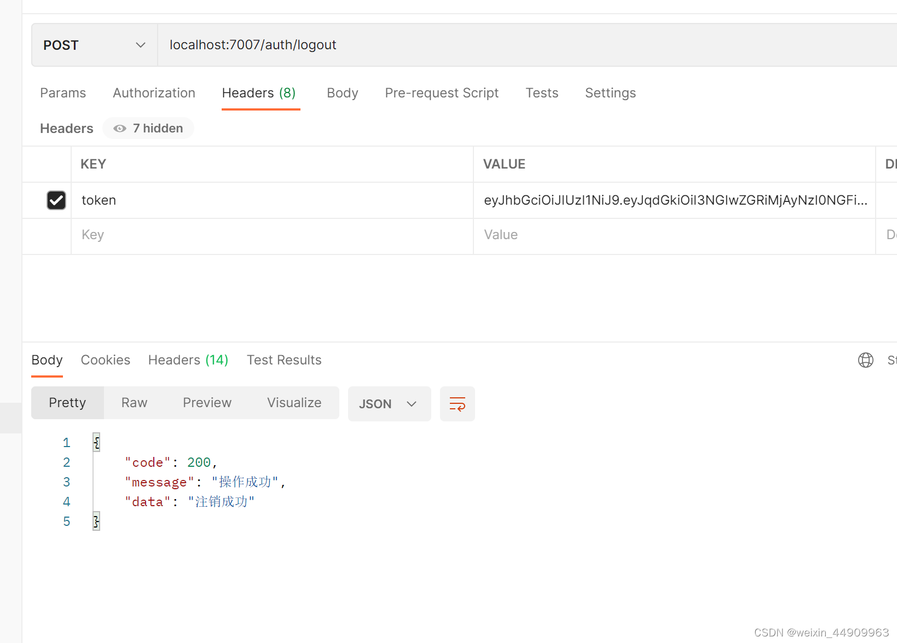Switch response view to Preview
The height and width of the screenshot is (643, 897).
207,403
